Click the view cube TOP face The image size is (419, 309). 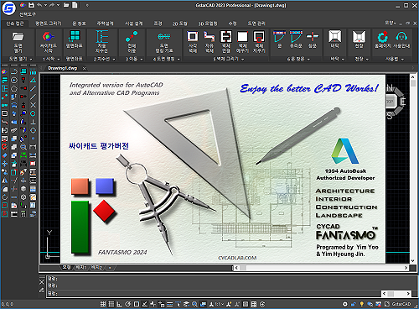(x=390, y=102)
